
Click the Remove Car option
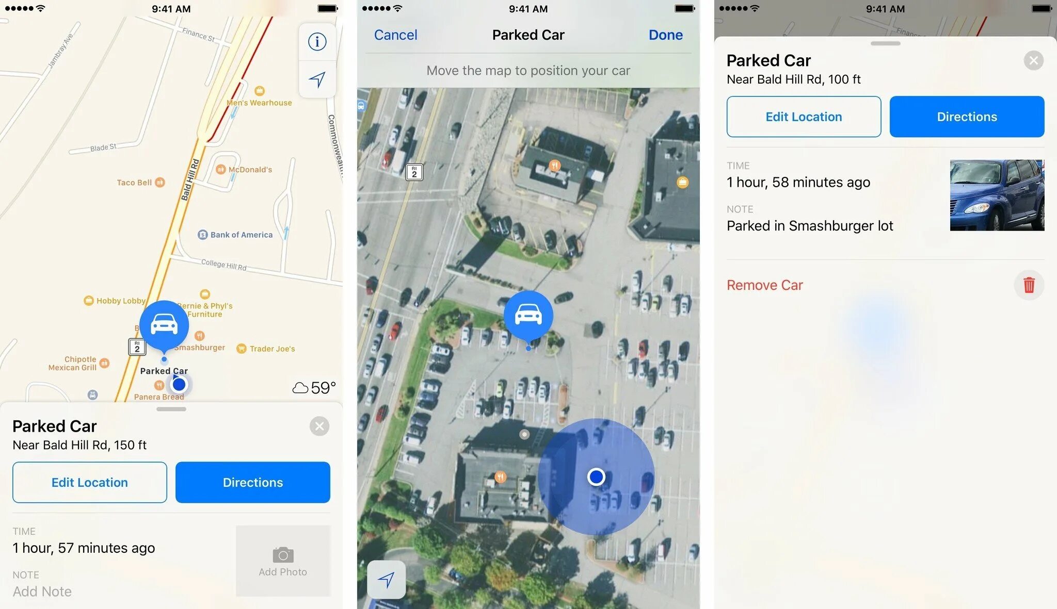coord(764,285)
